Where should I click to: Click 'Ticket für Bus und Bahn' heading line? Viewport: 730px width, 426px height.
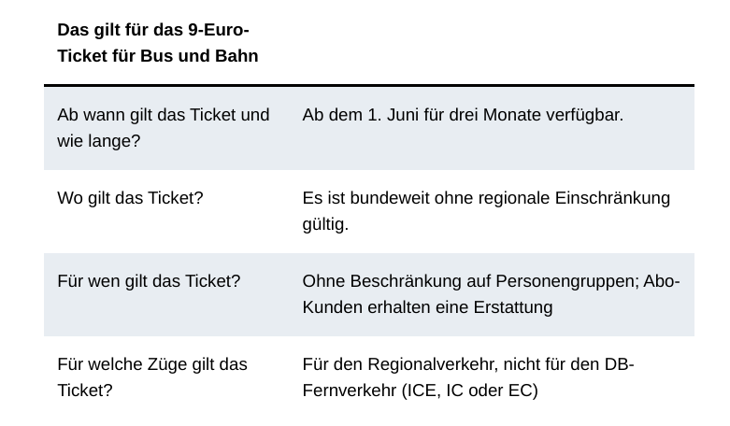click(x=157, y=56)
